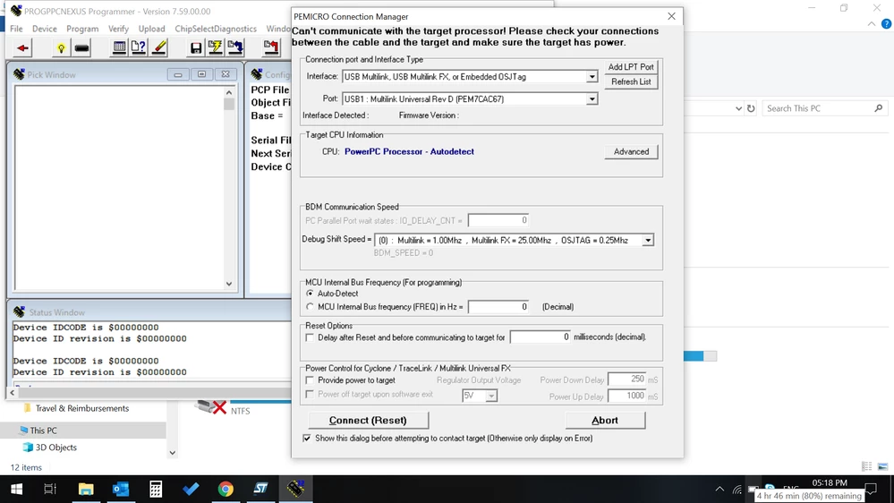Click PowerPC Processor - Autodetect text
Viewport: 894px width, 503px height.
pyautogui.click(x=409, y=151)
